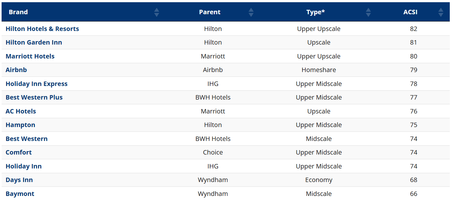Click the ACSI score 82 cell
This screenshot has width=452, height=201.
tap(414, 29)
